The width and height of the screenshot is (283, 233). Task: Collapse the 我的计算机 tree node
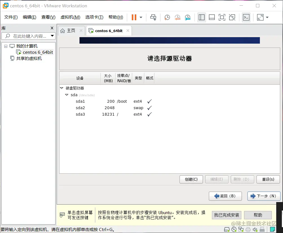[6, 46]
